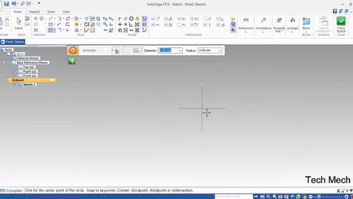Switch to the Tools ribbon tab
The image size is (353, 199).
[51, 12]
